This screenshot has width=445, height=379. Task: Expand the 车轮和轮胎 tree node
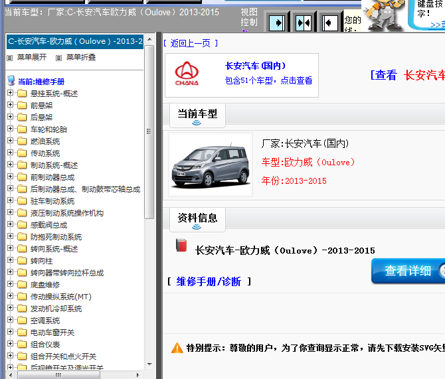(x=10, y=129)
